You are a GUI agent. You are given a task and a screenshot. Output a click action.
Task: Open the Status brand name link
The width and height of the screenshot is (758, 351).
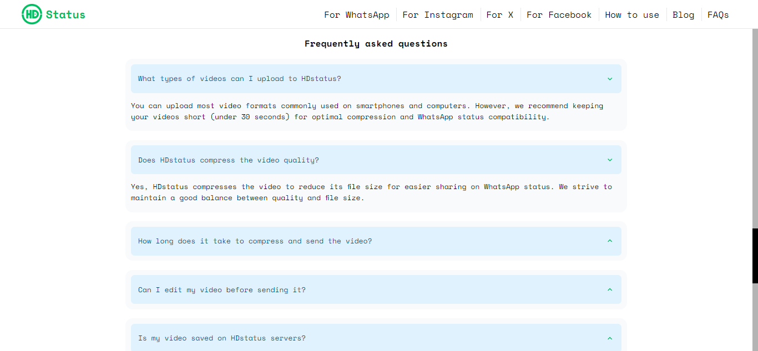[65, 15]
